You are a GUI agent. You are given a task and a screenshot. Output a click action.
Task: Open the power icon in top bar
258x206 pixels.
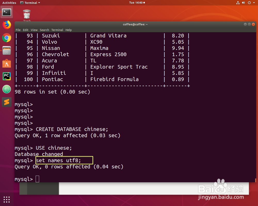click(x=249, y=3)
